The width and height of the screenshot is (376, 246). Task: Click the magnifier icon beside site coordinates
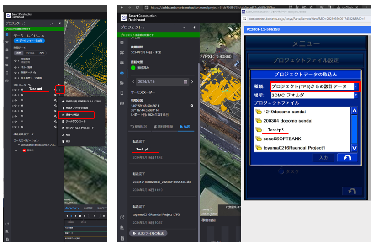click(x=192, y=105)
